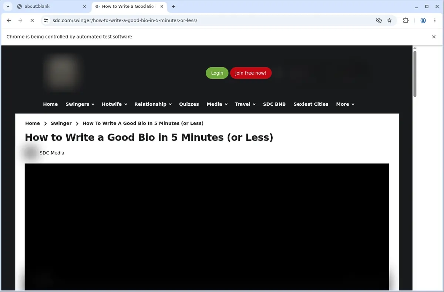This screenshot has width=444, height=292.
Task: Expand the More nav dropdown
Action: tap(345, 104)
